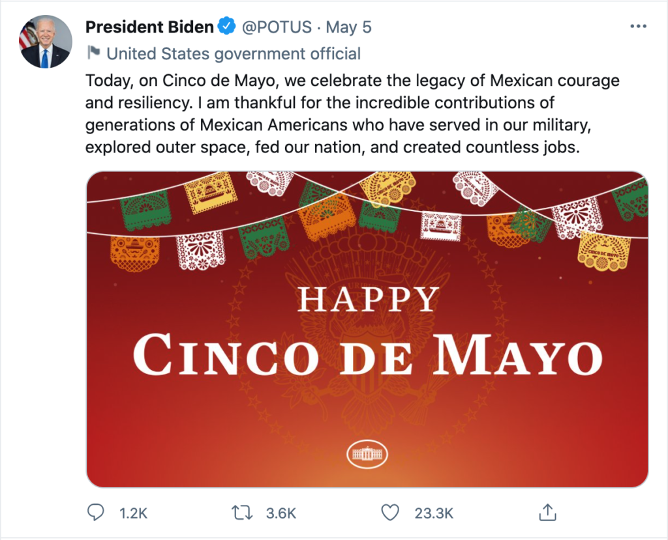The image size is (668, 540).
Task: Click the yellow Cinco de Mayo paper flag
Action: tap(604, 251)
